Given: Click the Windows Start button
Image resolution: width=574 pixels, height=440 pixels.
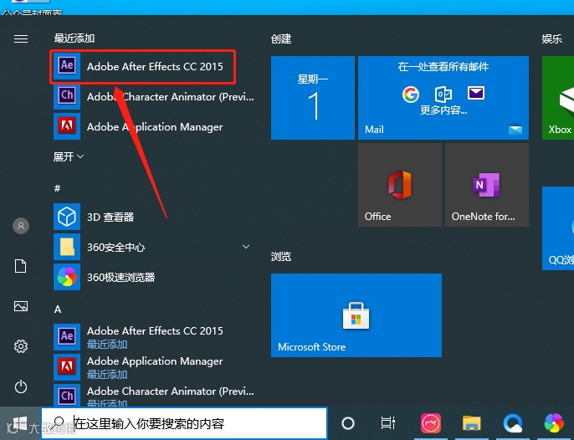Looking at the screenshot, I should [20, 423].
